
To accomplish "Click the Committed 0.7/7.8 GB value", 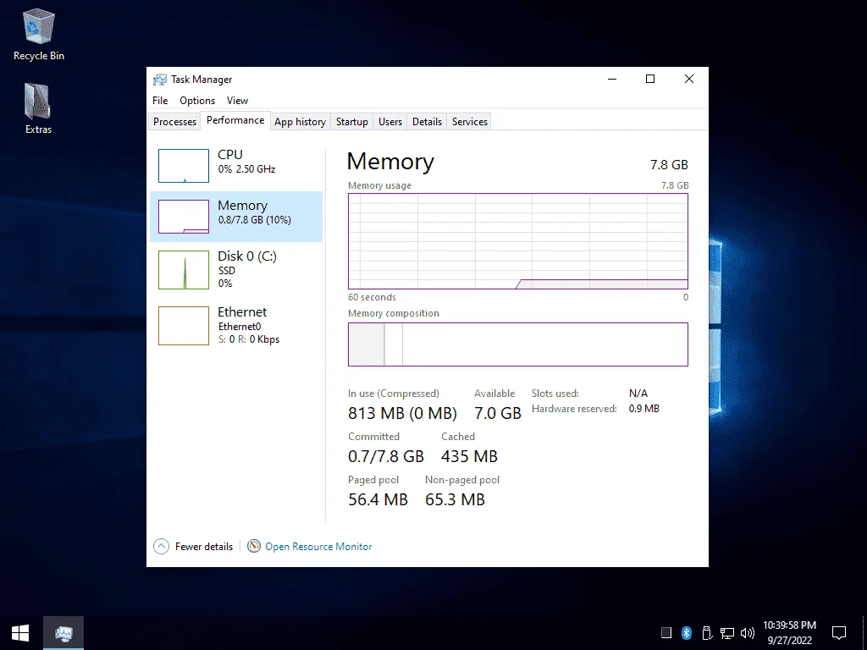I will 386,456.
